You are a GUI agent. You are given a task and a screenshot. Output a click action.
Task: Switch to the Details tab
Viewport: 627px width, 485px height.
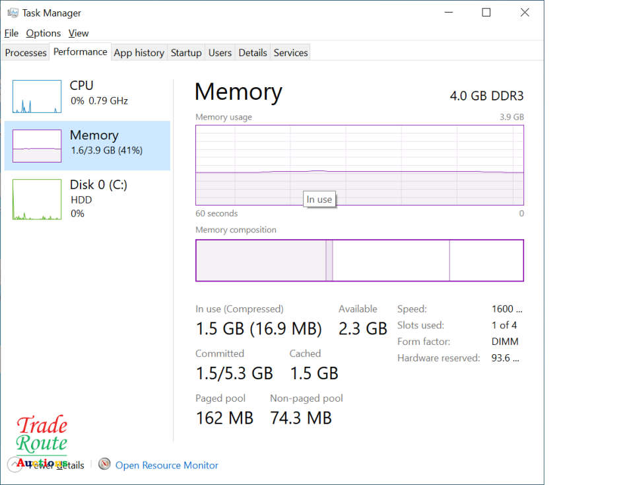point(253,53)
